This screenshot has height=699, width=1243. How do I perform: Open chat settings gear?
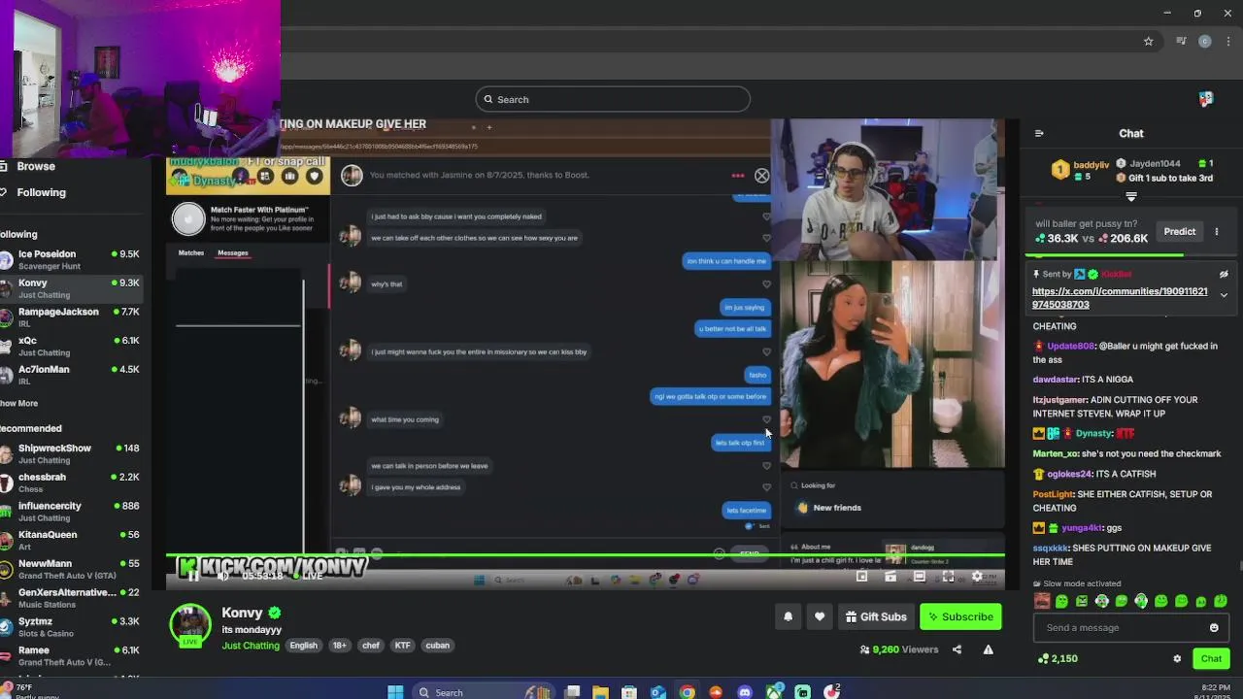click(x=1177, y=659)
